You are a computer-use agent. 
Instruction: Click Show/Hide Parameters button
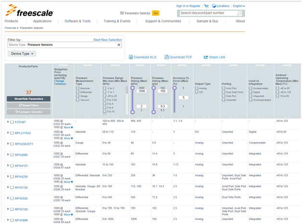click(29, 99)
